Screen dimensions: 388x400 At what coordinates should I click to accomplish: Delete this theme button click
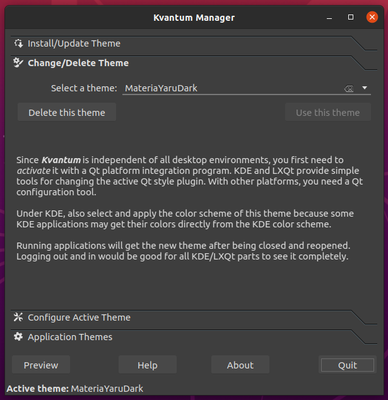[x=67, y=112]
